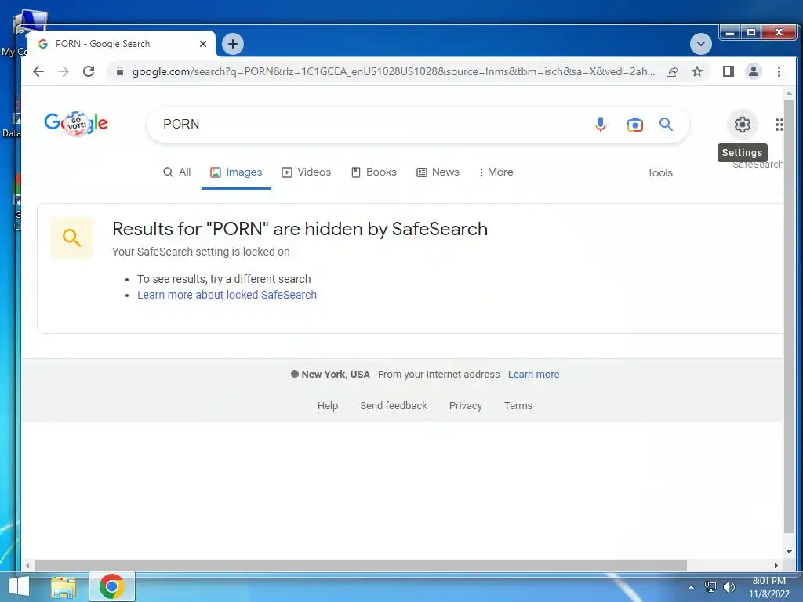Show hidden system tray icons

point(691,587)
